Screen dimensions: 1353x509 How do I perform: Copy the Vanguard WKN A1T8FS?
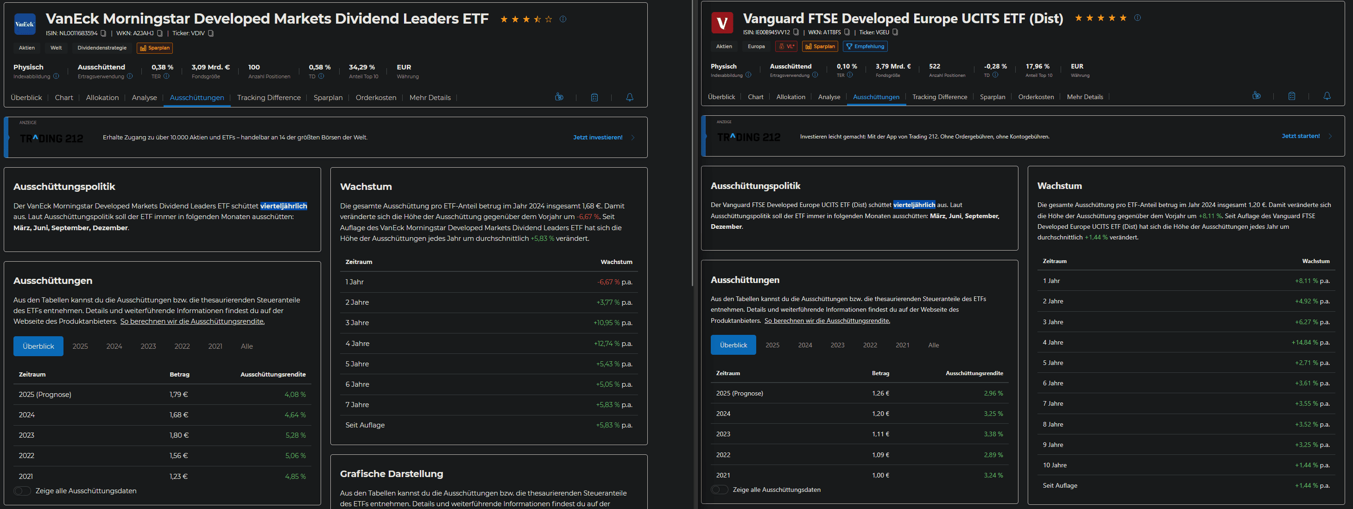tap(847, 32)
